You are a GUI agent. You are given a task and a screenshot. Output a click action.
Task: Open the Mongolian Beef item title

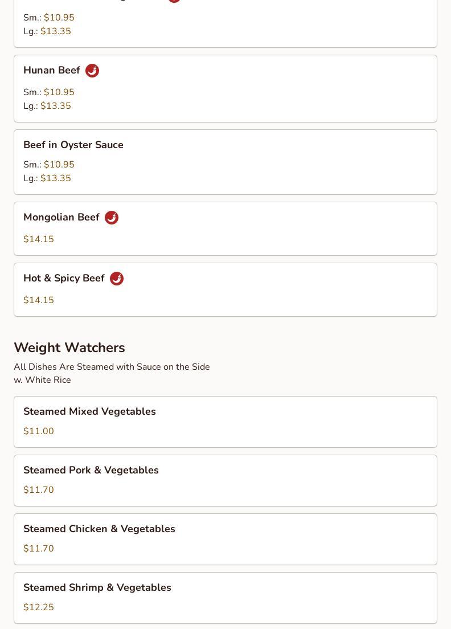[x=61, y=217]
